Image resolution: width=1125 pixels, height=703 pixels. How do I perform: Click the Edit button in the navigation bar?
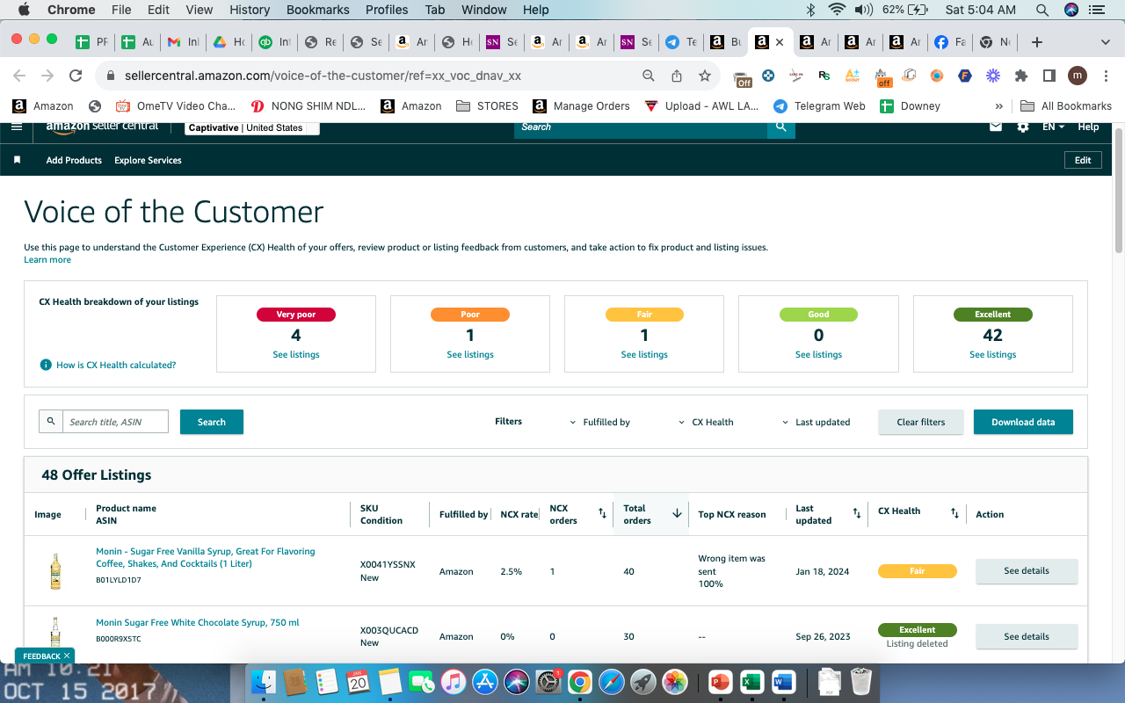(1083, 160)
